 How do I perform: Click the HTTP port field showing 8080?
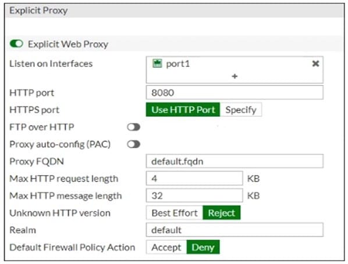pyautogui.click(x=235, y=92)
